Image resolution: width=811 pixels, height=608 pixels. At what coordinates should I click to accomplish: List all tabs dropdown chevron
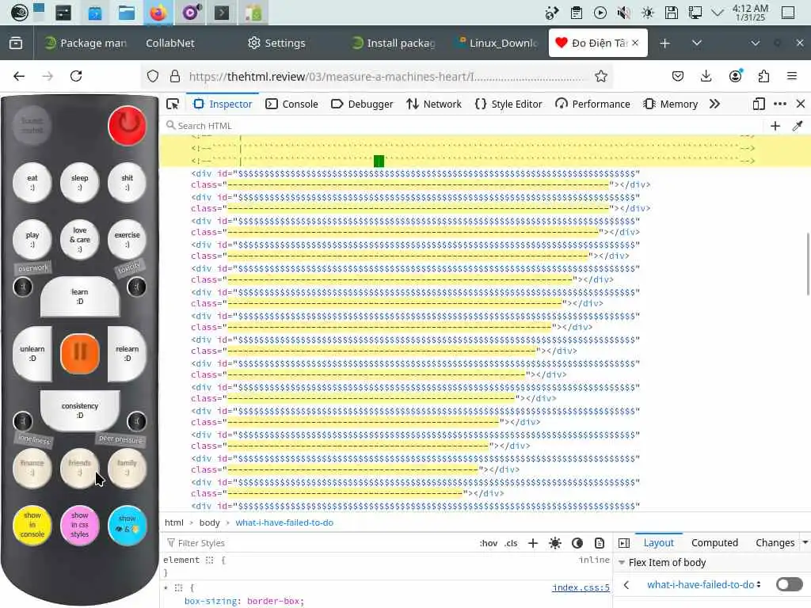click(x=697, y=44)
